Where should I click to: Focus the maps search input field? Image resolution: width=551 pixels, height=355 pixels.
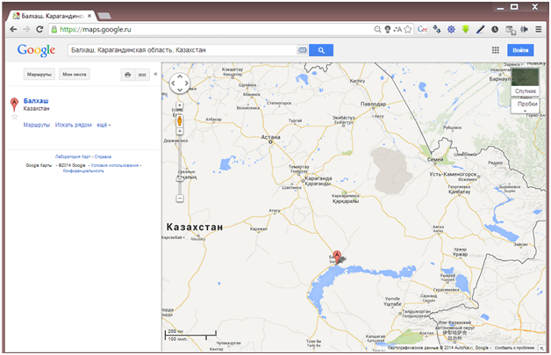182,50
